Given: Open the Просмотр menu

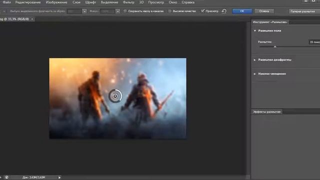Looking at the screenshot, I should [x=156, y=2].
